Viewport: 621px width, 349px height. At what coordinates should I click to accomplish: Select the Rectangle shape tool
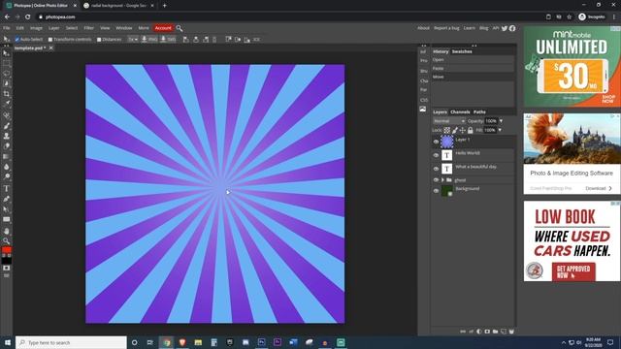click(7, 219)
